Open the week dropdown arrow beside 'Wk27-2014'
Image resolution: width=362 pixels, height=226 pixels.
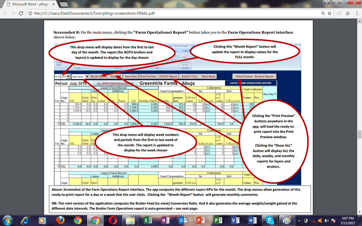[x=87, y=77]
